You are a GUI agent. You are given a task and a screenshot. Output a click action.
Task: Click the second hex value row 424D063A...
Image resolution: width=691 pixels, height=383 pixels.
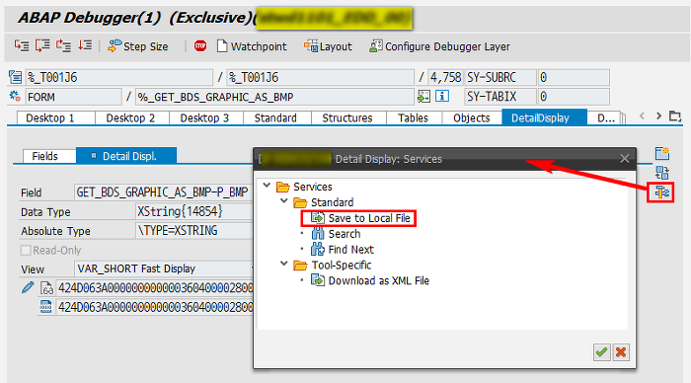155,307
